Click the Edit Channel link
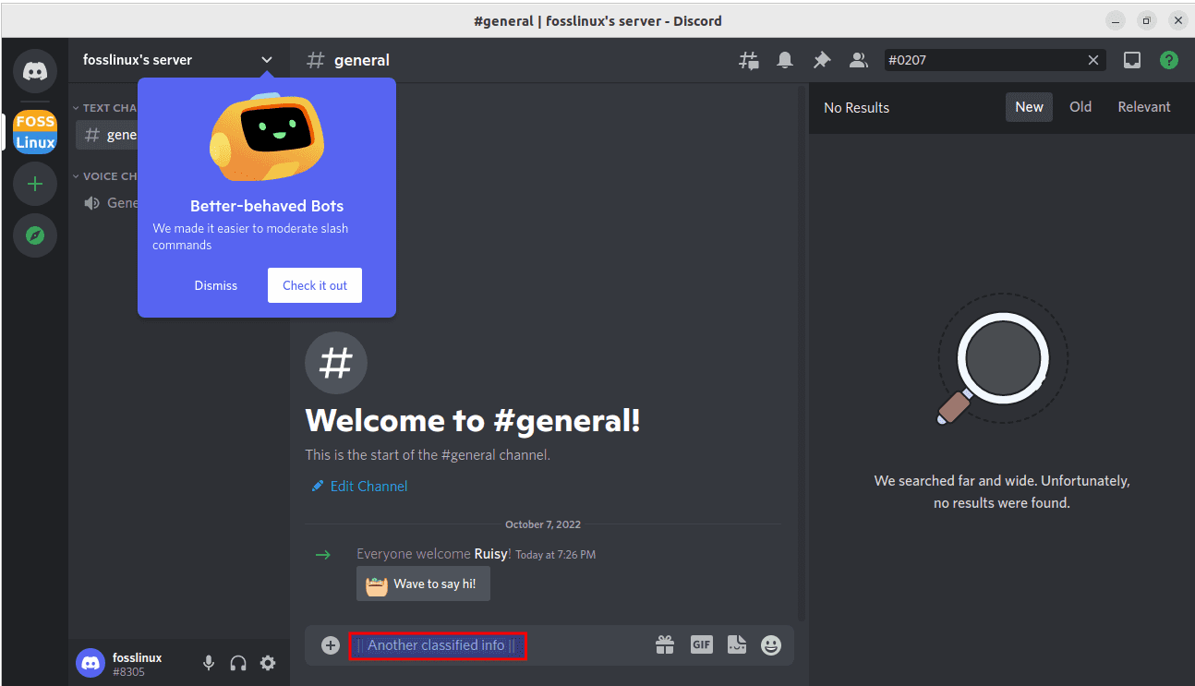 [x=368, y=487]
